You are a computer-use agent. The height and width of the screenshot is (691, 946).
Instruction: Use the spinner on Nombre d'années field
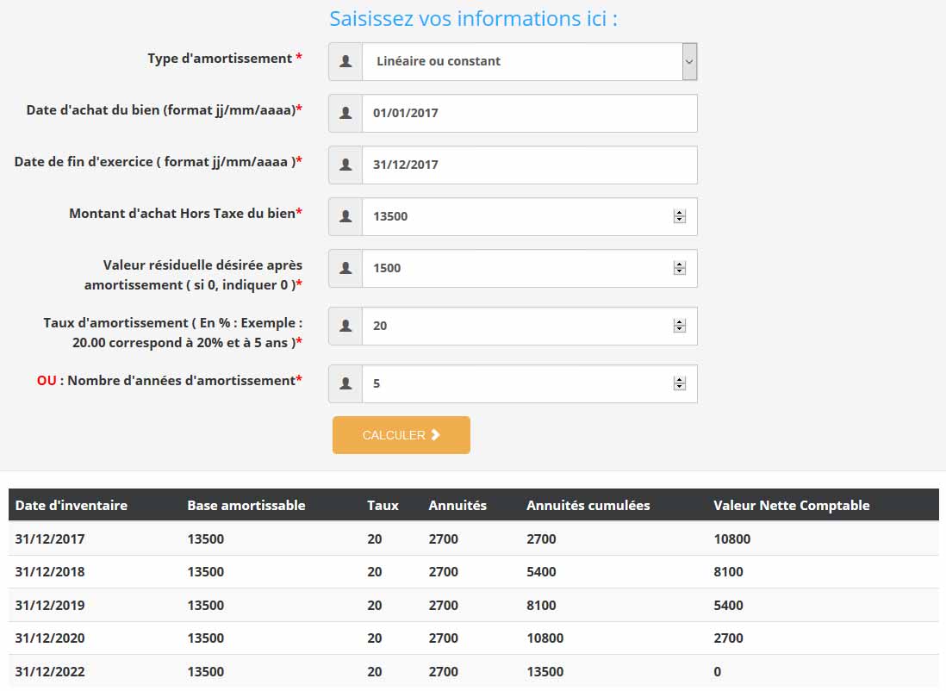(679, 383)
